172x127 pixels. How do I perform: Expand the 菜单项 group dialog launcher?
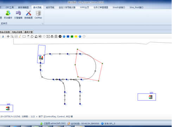(43, 24)
